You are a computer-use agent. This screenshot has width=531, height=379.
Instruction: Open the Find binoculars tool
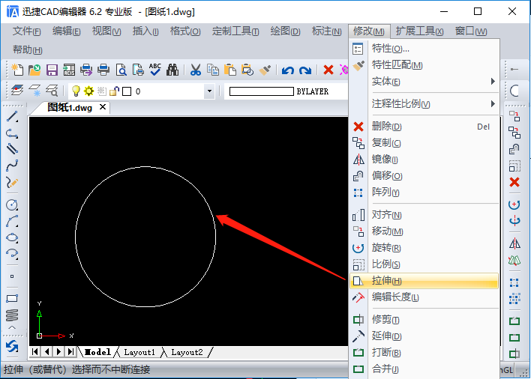tap(172, 70)
